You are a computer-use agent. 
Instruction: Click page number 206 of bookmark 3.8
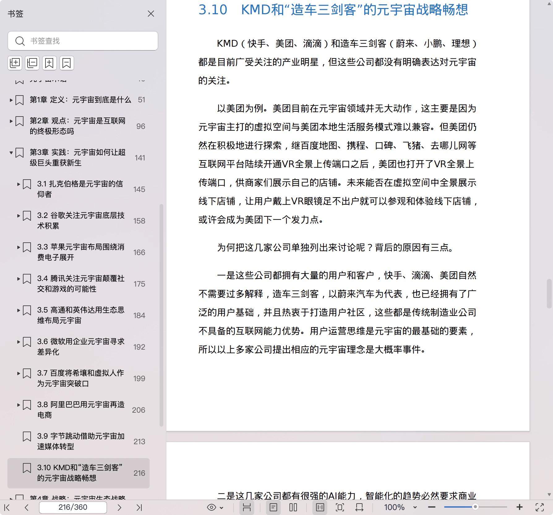(x=139, y=410)
